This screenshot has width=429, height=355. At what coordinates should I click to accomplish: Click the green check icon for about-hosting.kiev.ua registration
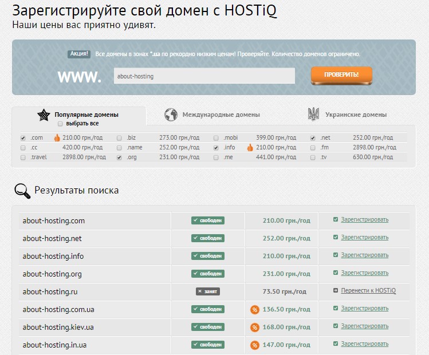click(x=336, y=326)
